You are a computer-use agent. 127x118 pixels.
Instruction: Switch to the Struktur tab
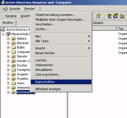click(x=8, y=23)
